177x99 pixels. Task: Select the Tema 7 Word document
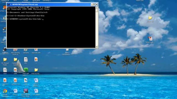(x=15, y=92)
